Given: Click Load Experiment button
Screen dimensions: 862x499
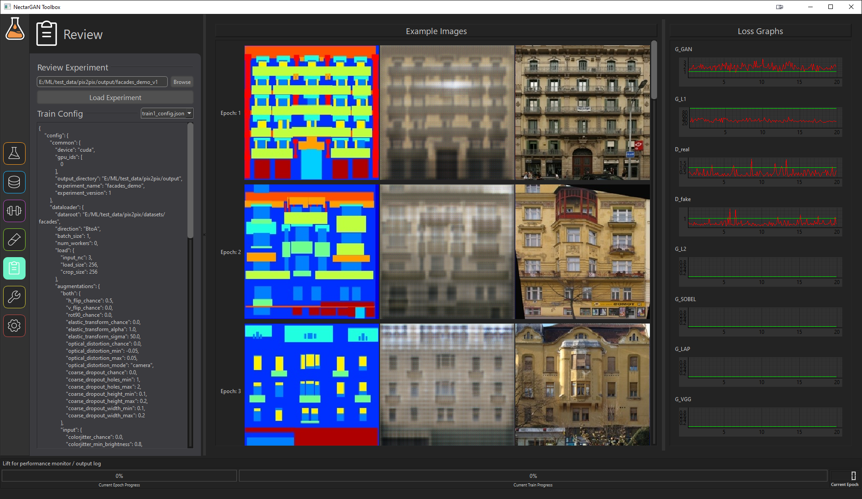Looking at the screenshot, I should (115, 97).
